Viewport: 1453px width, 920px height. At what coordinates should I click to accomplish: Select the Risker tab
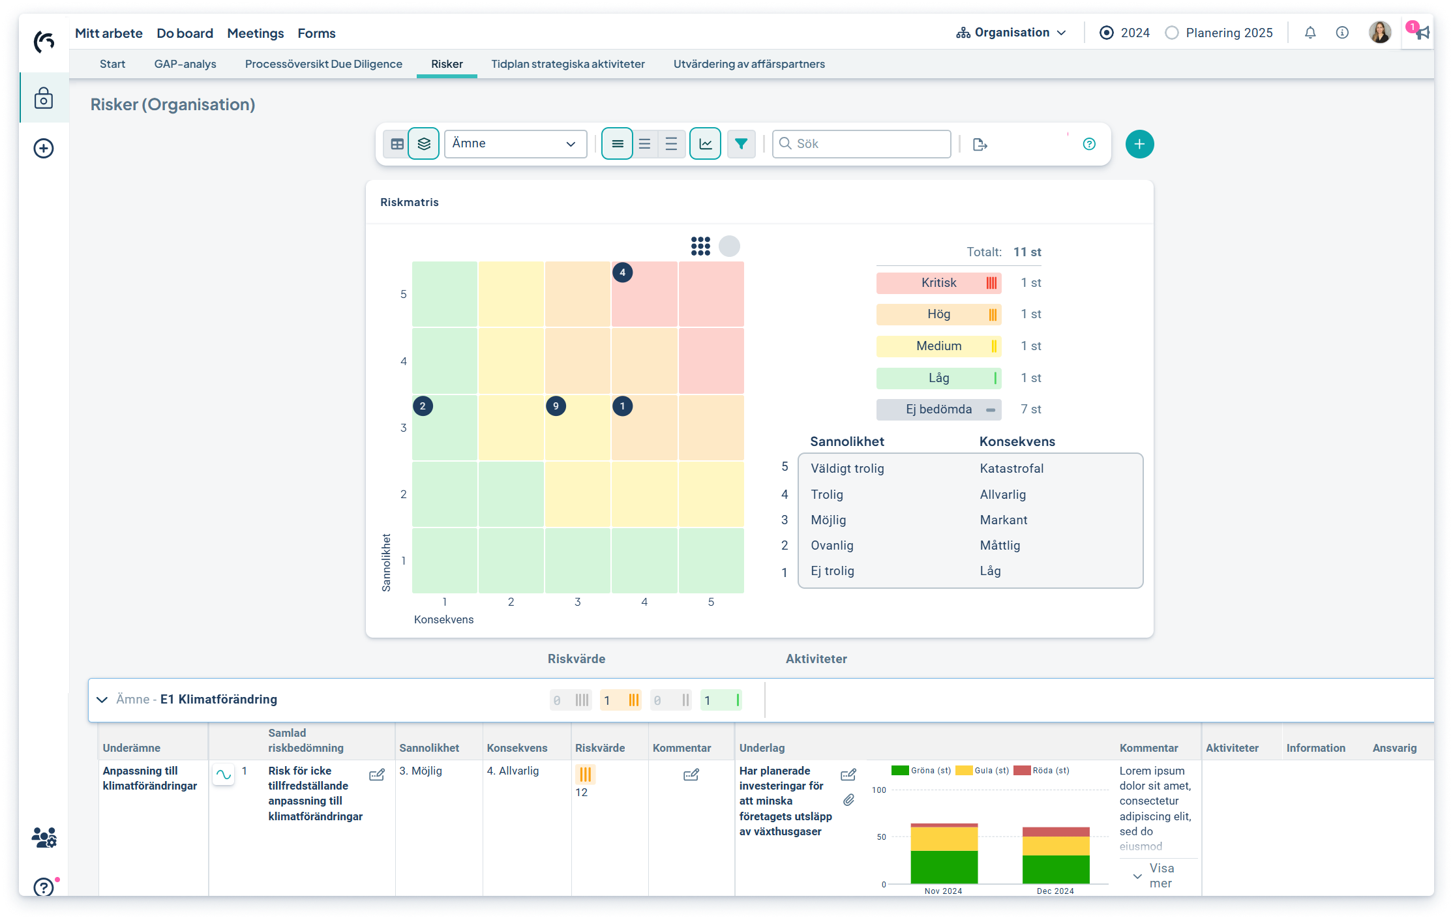(447, 64)
